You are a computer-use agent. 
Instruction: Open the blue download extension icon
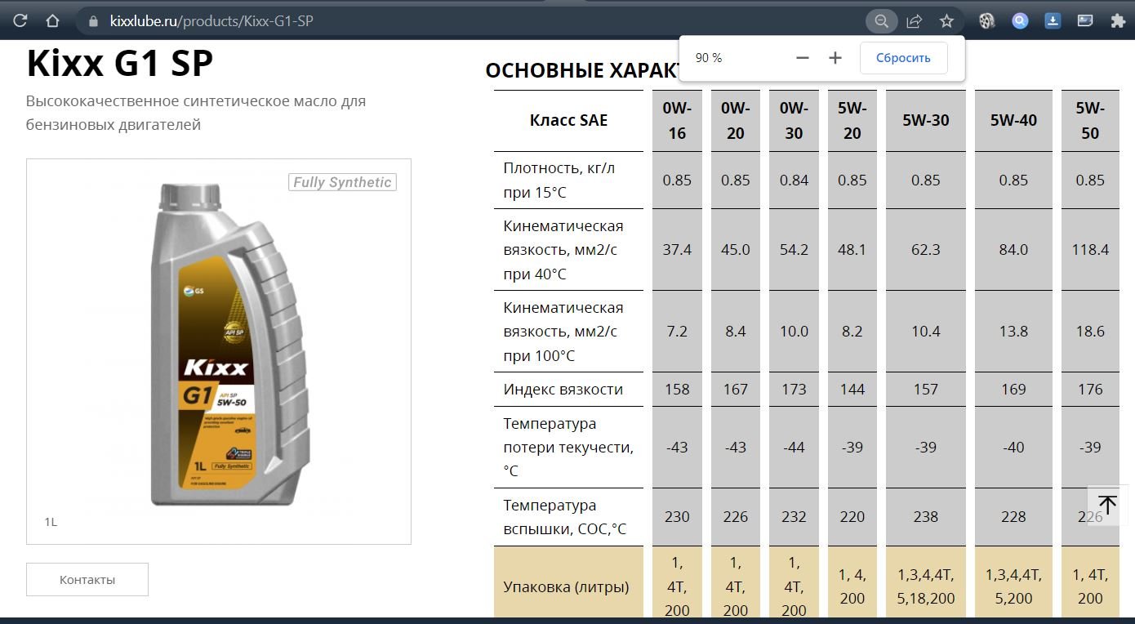coord(1053,21)
